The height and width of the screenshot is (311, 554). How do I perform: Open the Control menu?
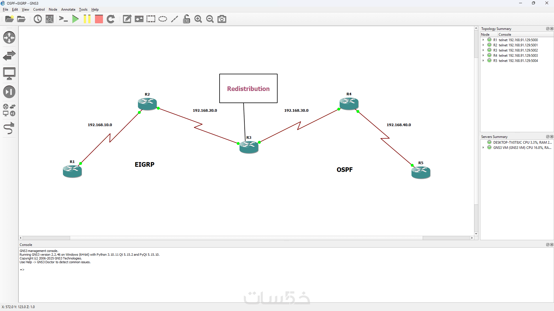pos(39,10)
